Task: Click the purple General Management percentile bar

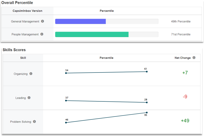Action: pos(80,21)
